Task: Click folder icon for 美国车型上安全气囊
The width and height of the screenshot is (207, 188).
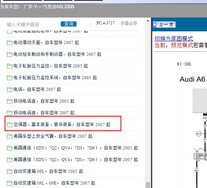Action: [x=10, y=136]
